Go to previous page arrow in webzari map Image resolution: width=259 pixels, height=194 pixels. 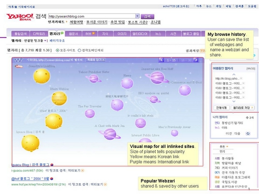(x=161, y=60)
